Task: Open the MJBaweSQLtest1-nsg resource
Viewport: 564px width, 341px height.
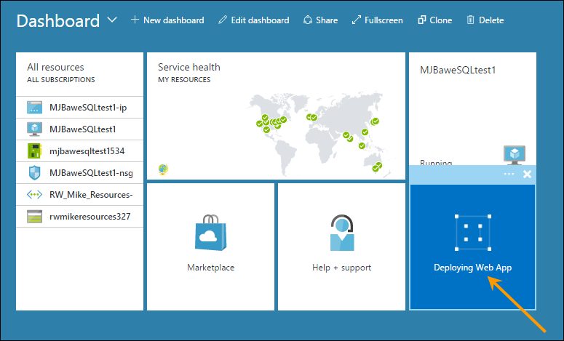Action: tap(79, 173)
